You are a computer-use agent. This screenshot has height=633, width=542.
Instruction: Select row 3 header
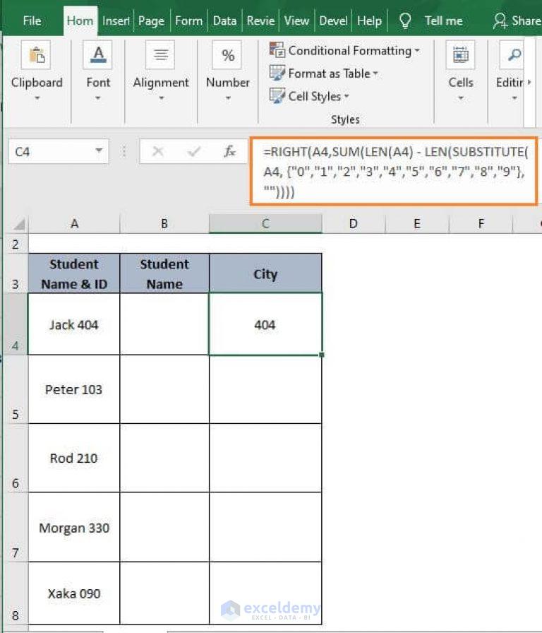pos(16,273)
